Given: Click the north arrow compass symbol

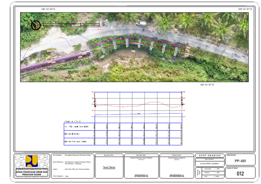Looking at the screenshot, I should coord(36,25).
